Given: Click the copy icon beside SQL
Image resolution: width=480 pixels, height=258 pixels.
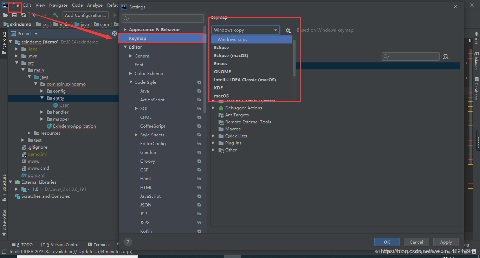Looking at the screenshot, I should click(x=199, y=109).
